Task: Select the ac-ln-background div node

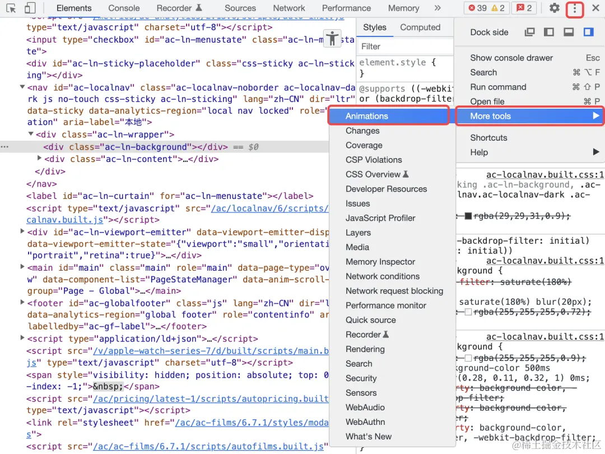Action: (136, 147)
